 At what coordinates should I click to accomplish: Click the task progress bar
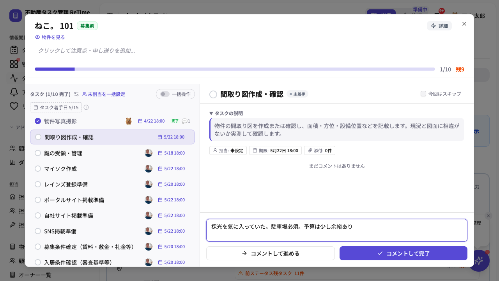(x=235, y=69)
